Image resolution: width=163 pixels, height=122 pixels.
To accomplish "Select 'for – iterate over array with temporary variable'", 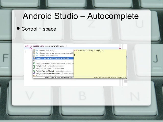I will [x=53, y=53].
